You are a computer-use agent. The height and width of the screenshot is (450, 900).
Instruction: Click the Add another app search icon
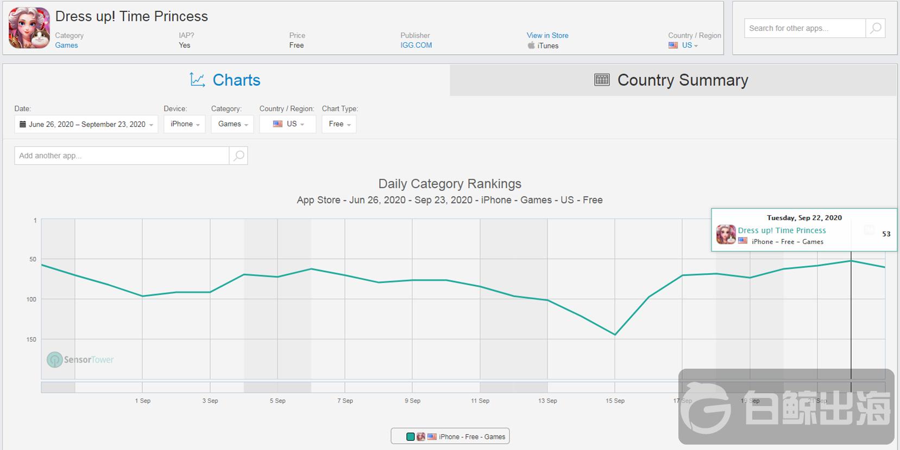(238, 156)
